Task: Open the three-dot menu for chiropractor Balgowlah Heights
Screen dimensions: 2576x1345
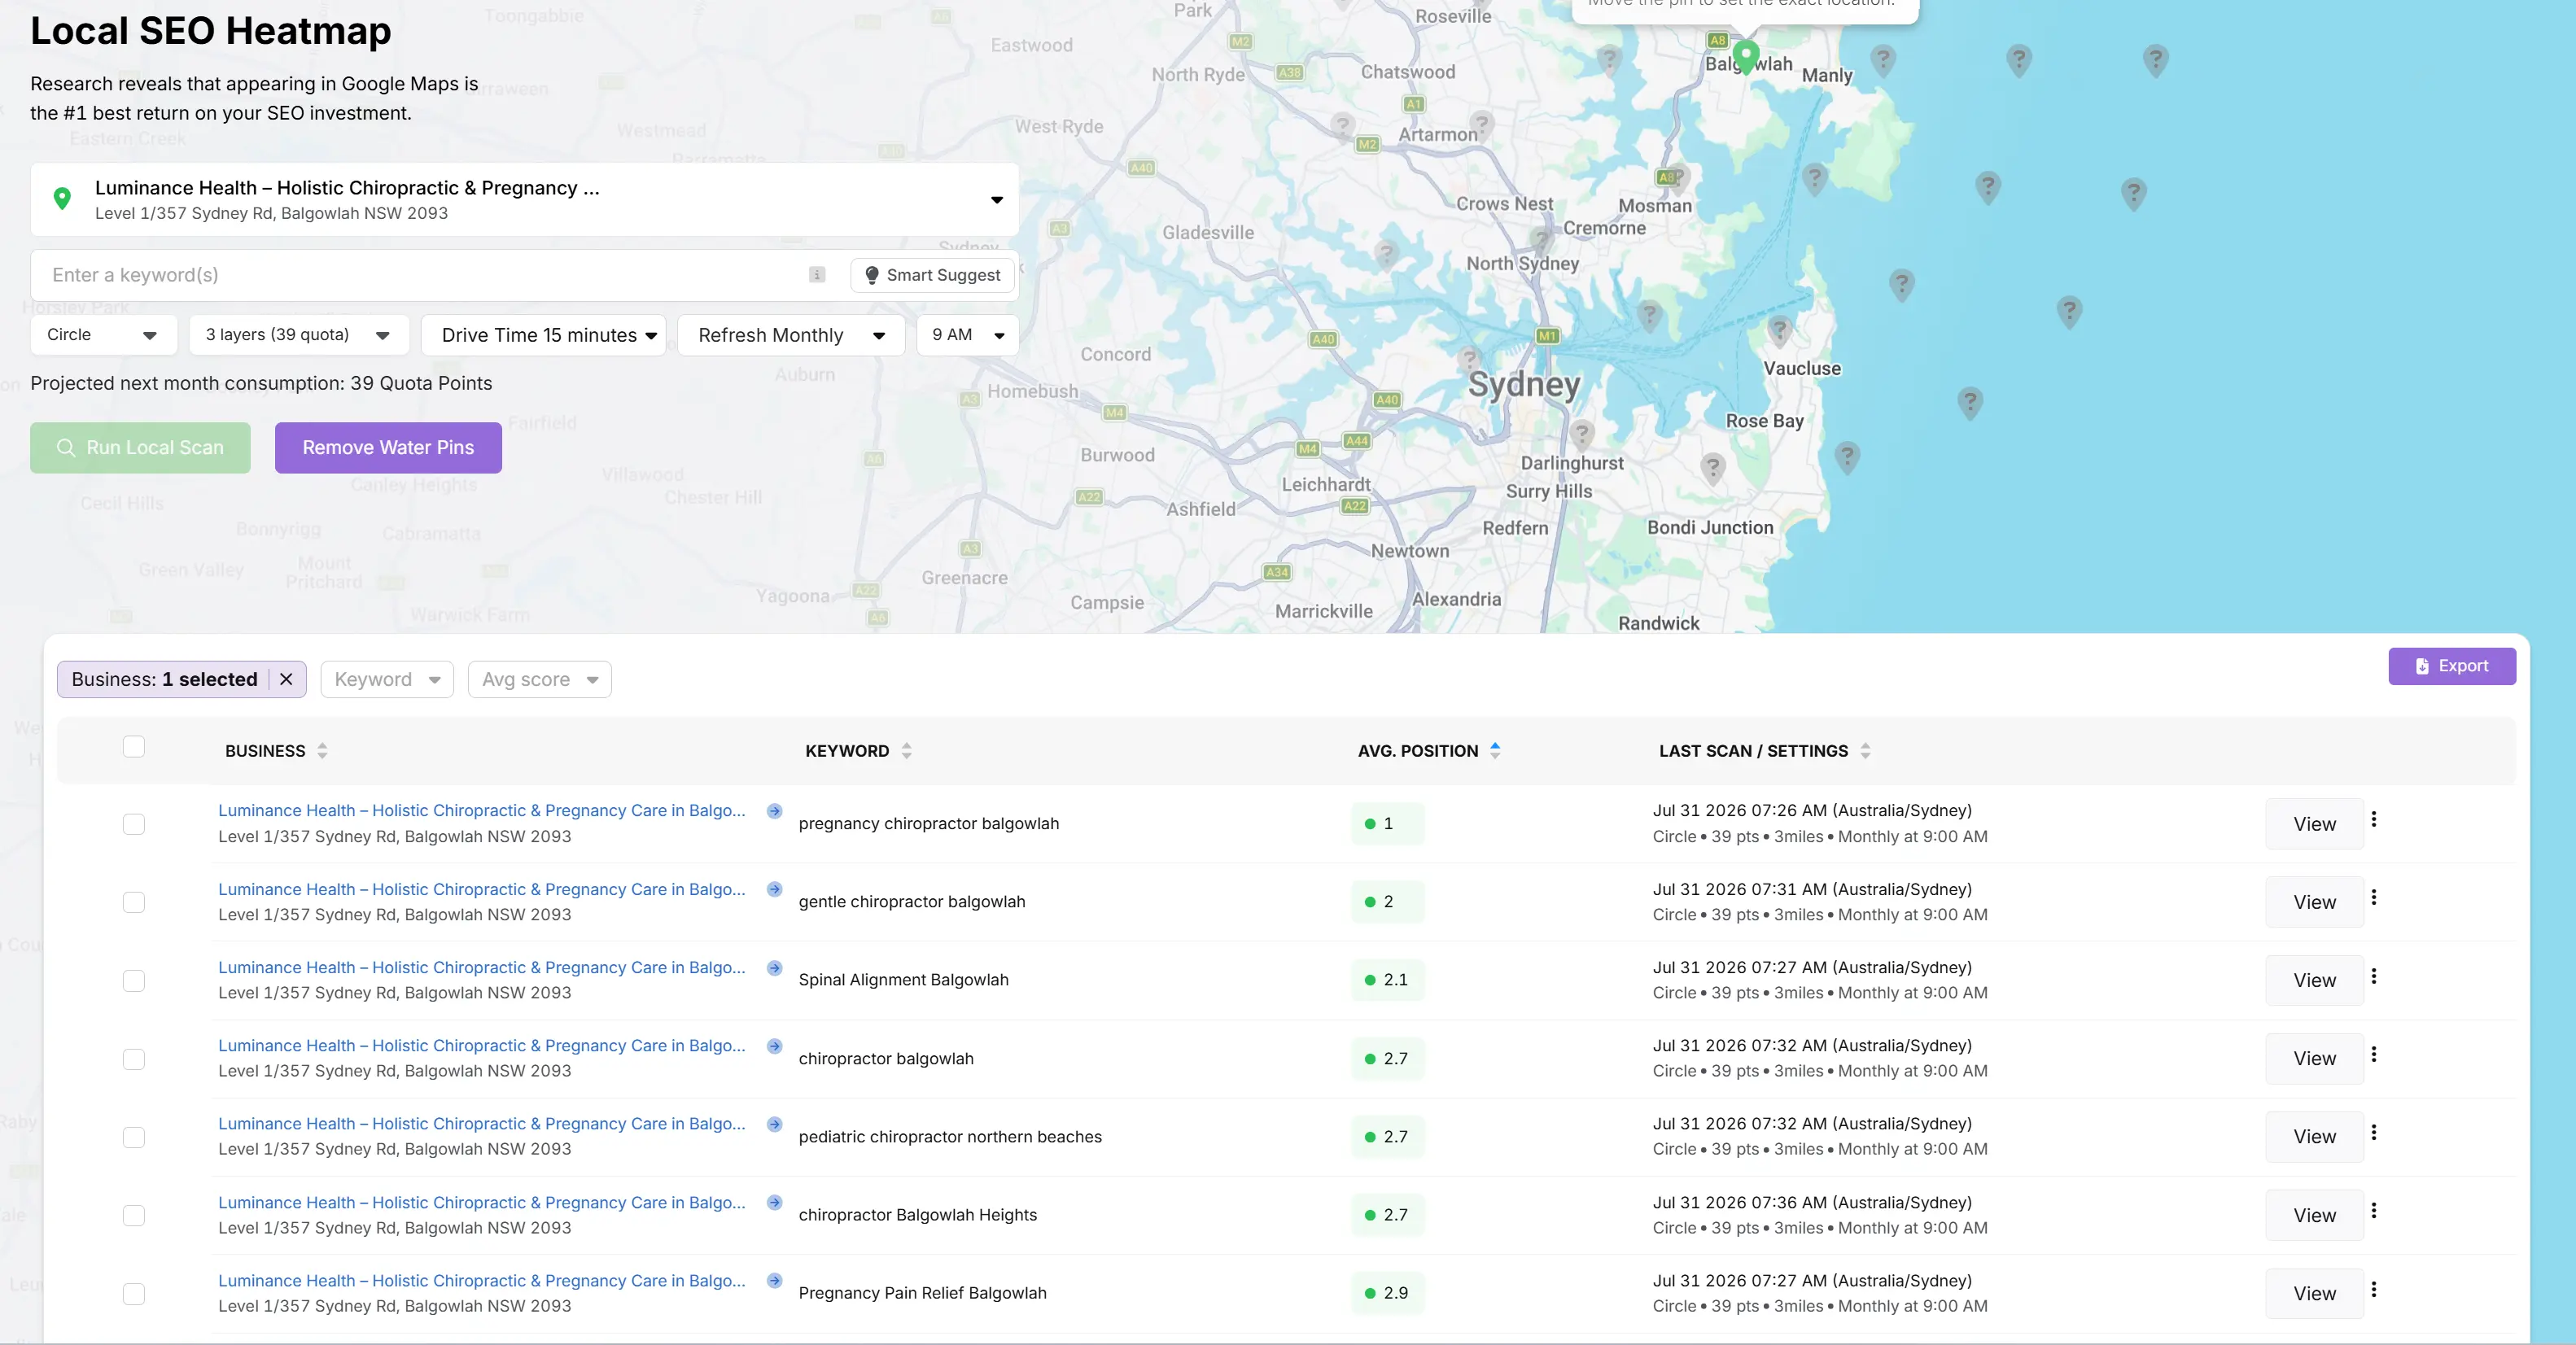Action: tap(2374, 1210)
